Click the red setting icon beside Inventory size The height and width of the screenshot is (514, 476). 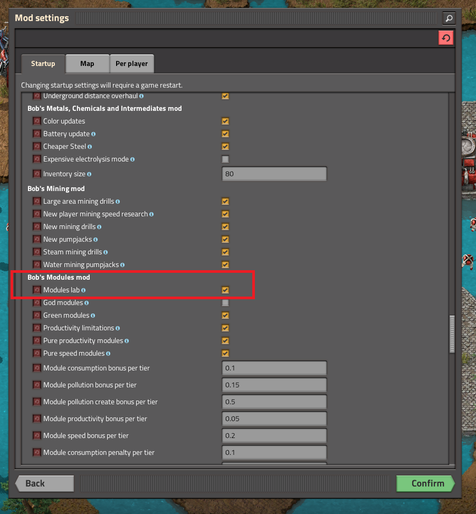tap(36, 174)
